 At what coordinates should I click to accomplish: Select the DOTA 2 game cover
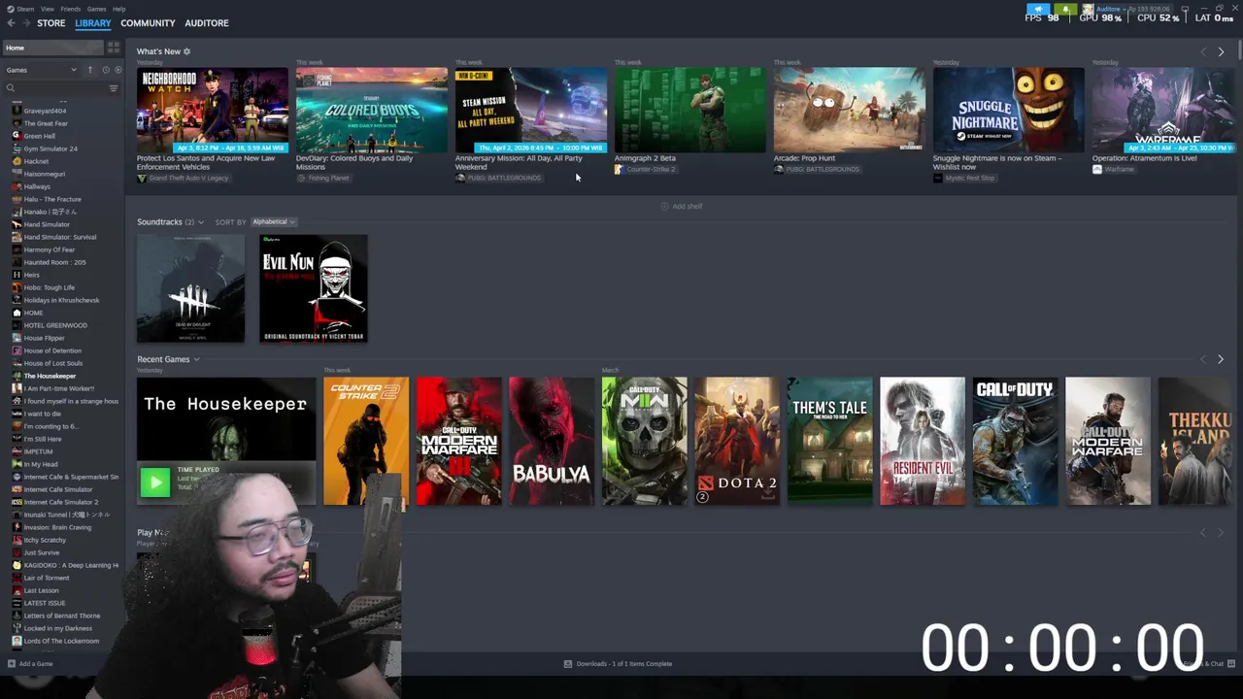coord(737,441)
